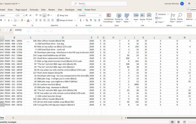The image size is (196, 124).
Task: Select Top Align icon
Action: 36,15
